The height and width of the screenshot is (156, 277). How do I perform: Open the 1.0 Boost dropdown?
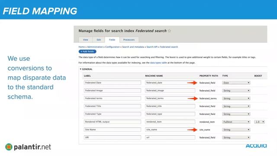260,122
